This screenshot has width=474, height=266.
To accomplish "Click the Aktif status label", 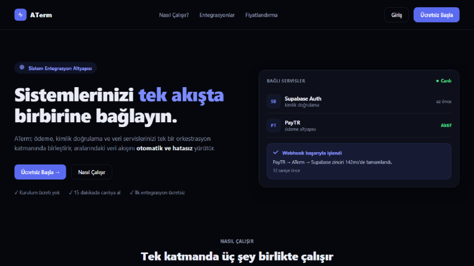I will (x=446, y=125).
